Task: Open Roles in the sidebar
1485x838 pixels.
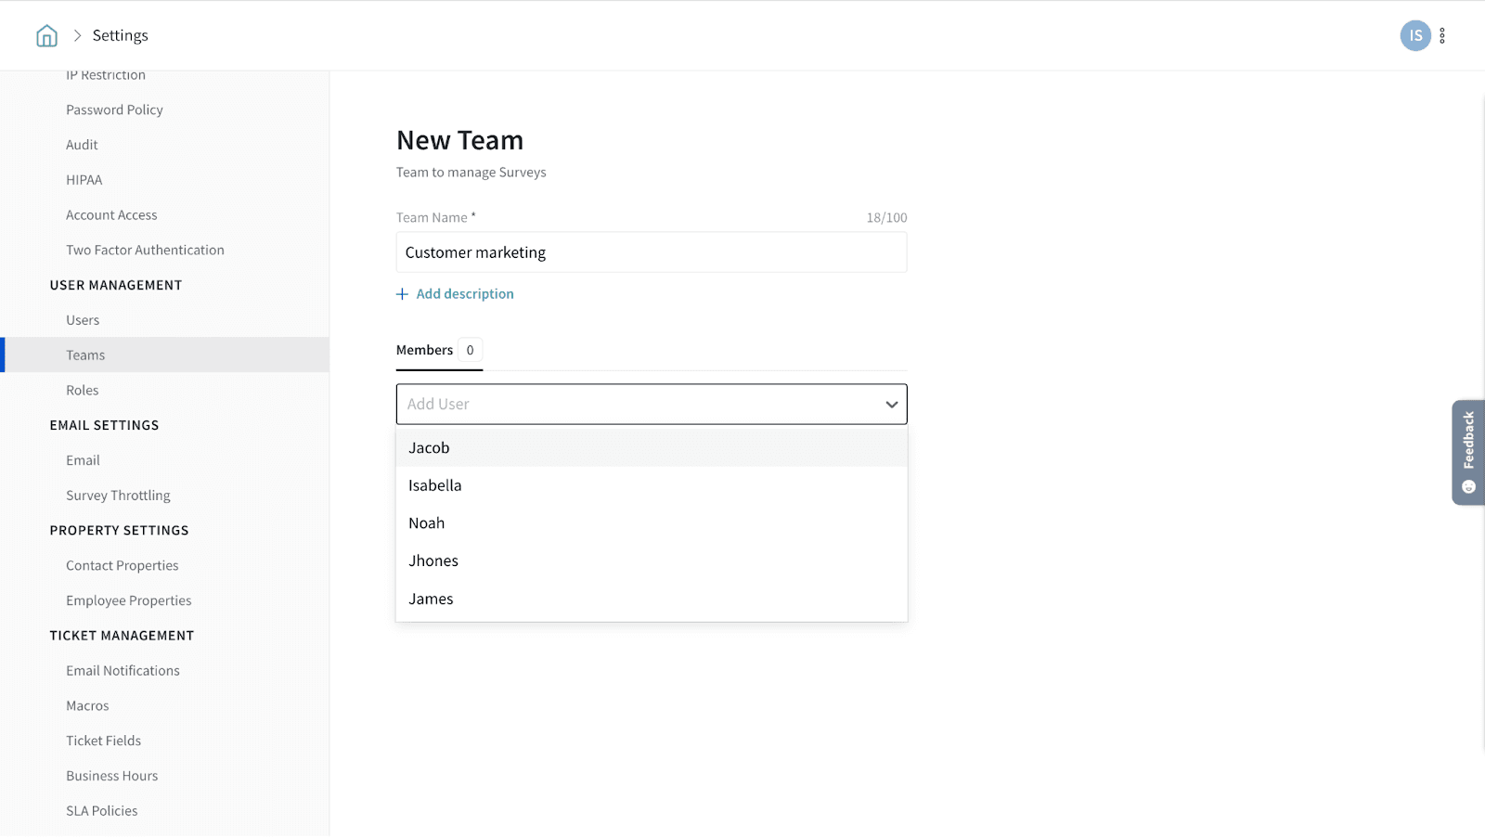Action: point(82,391)
